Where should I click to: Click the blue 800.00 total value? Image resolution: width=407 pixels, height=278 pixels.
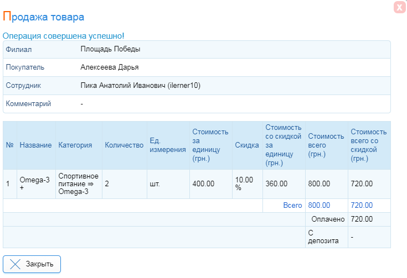coord(319,206)
